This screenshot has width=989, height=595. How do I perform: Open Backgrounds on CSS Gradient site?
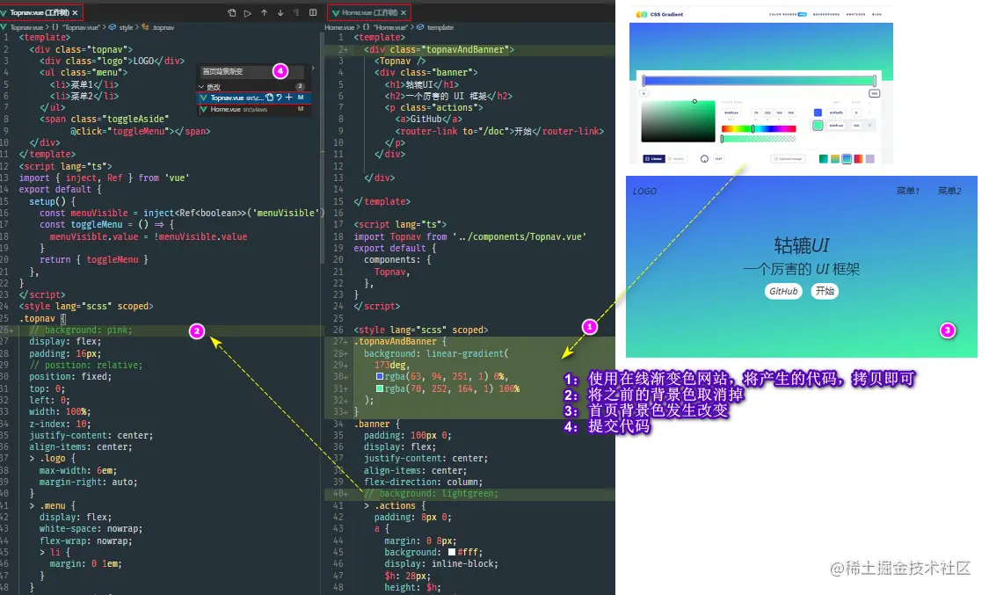826,14
